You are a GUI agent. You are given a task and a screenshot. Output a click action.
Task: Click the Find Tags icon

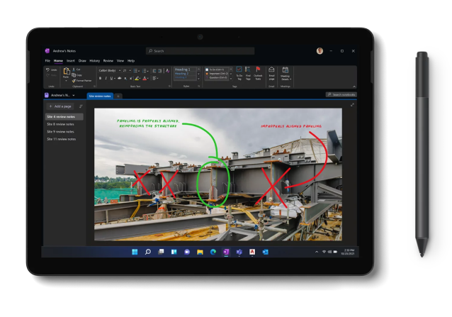[x=249, y=72]
